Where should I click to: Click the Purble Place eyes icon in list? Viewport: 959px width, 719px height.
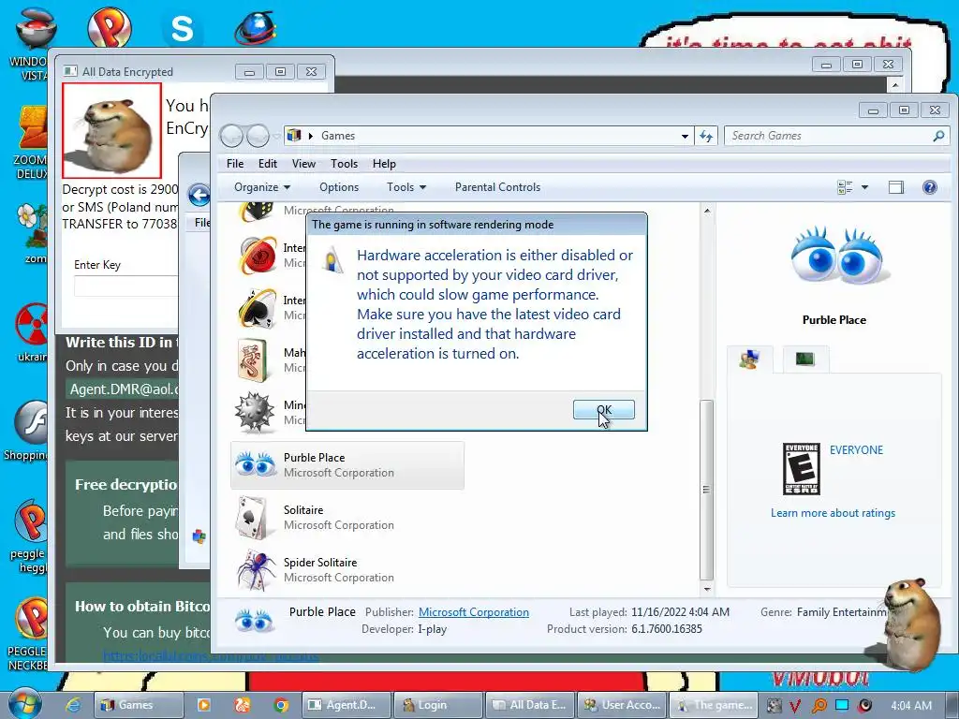click(x=255, y=465)
